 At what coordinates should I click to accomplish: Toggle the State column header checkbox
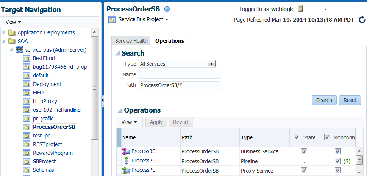297,137
